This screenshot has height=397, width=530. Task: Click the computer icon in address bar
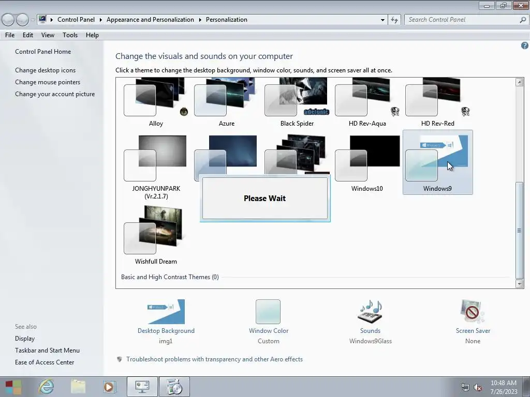[42, 20]
